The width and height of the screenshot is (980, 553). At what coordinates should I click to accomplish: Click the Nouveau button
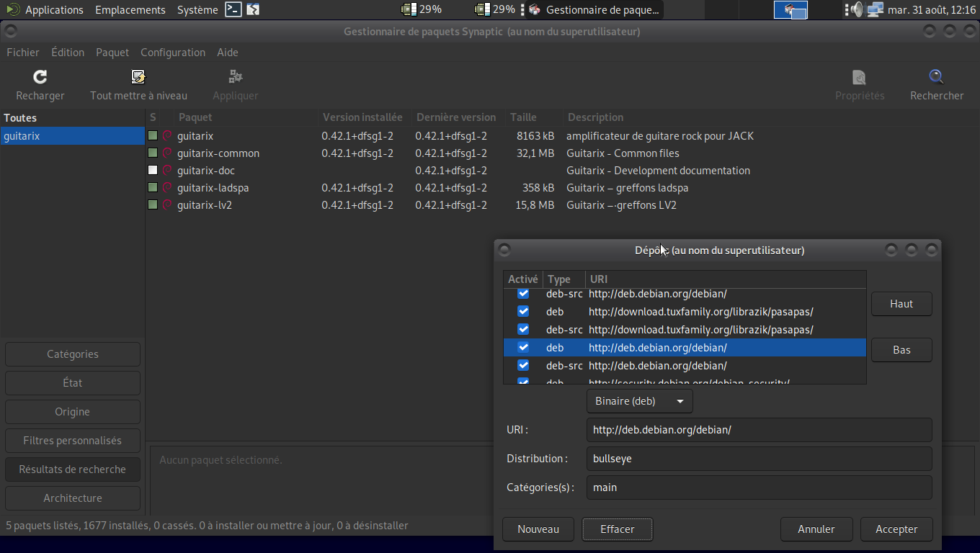(x=538, y=529)
